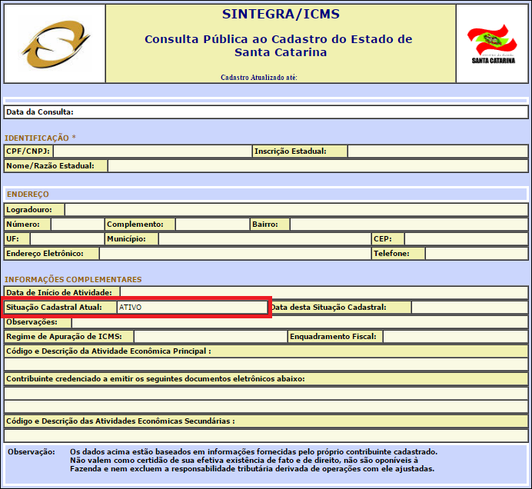
Task: Click the SINTEGRA/ICMS header title
Action: (x=280, y=15)
